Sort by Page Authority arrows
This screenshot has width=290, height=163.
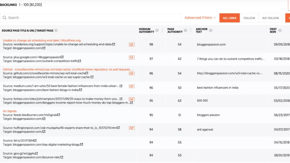click(x=191, y=31)
